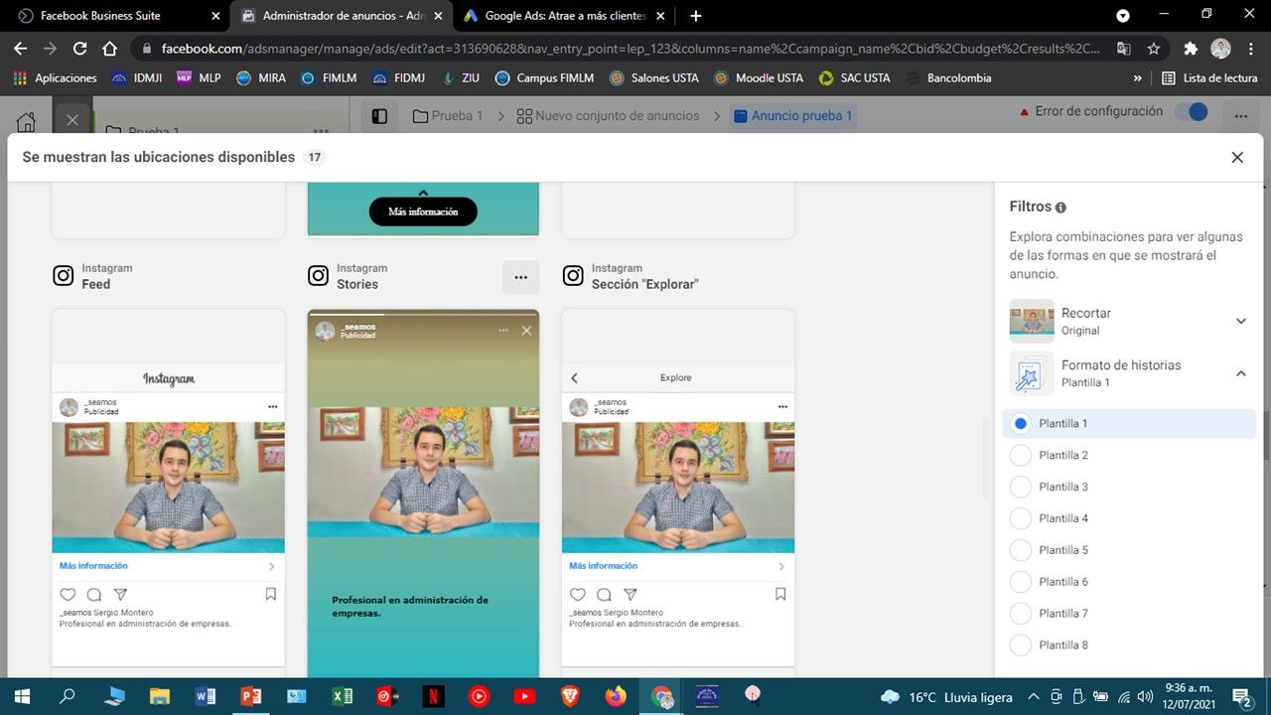
Task: Open the browser extensions puzzle icon
Action: point(1191,48)
